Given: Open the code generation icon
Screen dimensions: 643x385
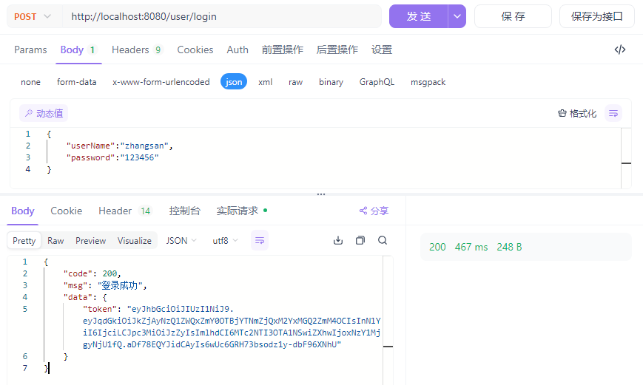Looking at the screenshot, I should click(x=620, y=50).
